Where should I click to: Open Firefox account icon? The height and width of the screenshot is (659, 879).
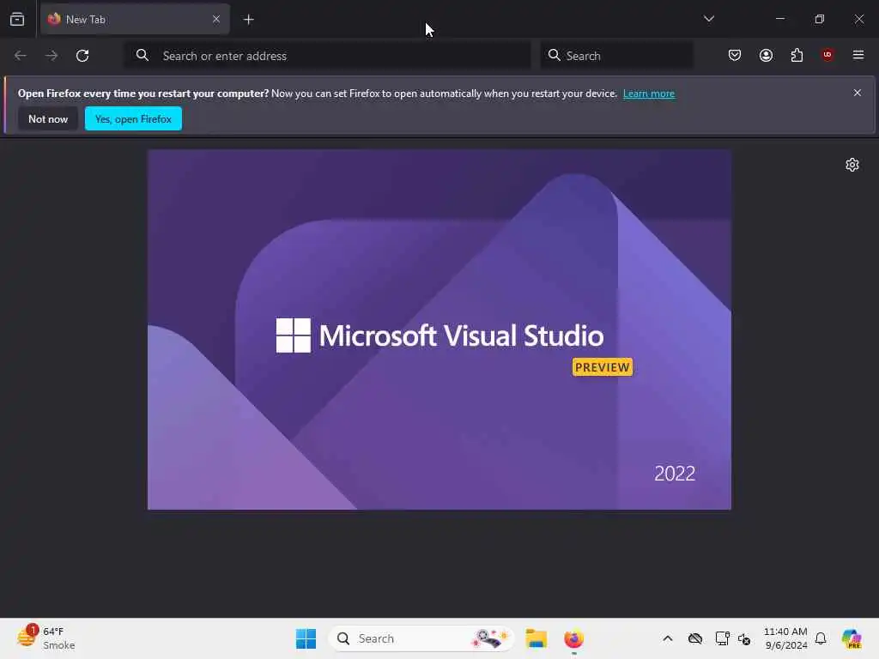coord(766,55)
